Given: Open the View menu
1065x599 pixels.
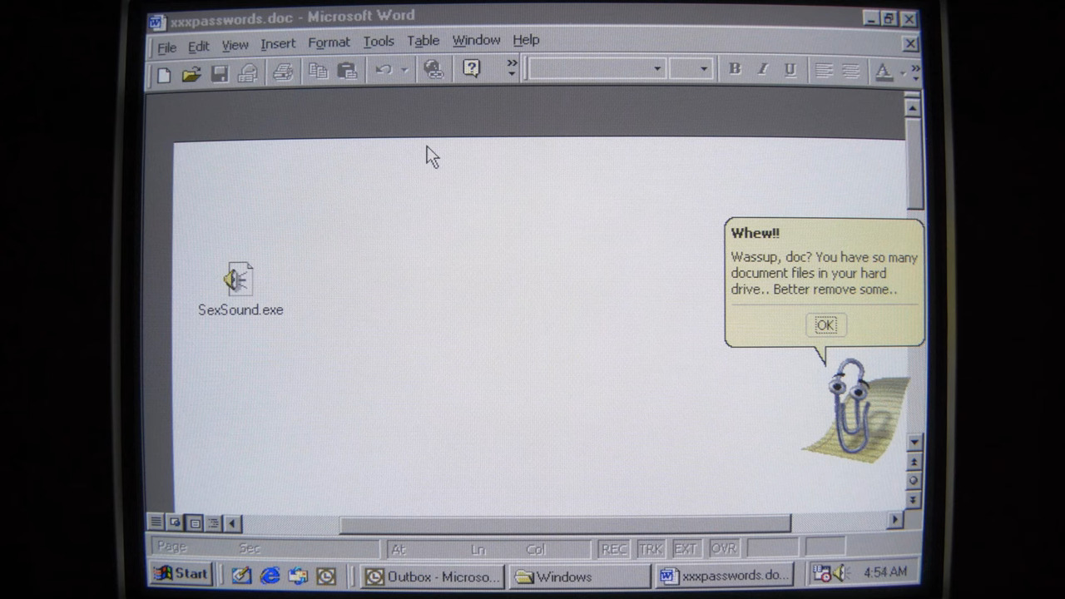Looking at the screenshot, I should pyautogui.click(x=235, y=45).
